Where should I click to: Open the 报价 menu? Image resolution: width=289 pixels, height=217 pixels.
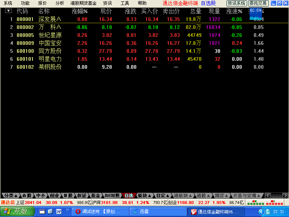click(x=42, y=3)
